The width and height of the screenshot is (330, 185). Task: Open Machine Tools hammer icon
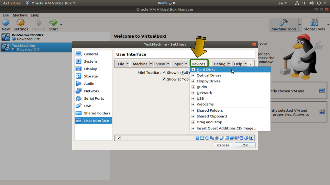pos(284,23)
